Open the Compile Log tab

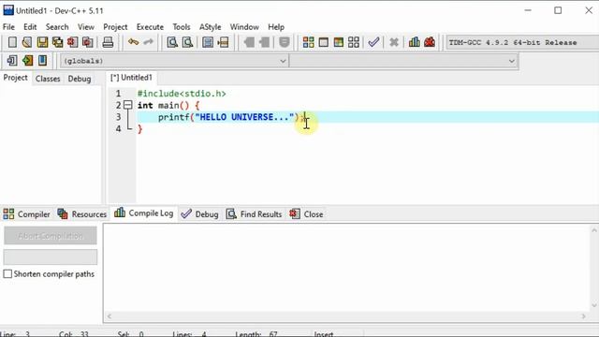point(144,213)
